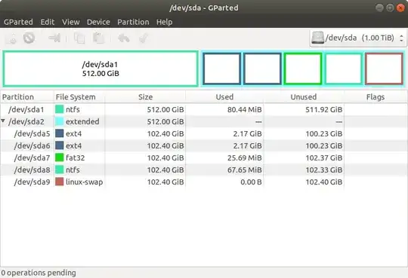Open the View menu
Screen dimensions: 408x278
pyautogui.click(x=71, y=22)
